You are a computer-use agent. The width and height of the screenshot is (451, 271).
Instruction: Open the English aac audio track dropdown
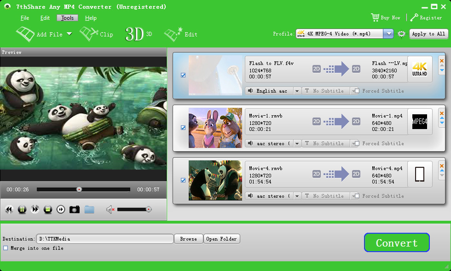[x=297, y=91]
